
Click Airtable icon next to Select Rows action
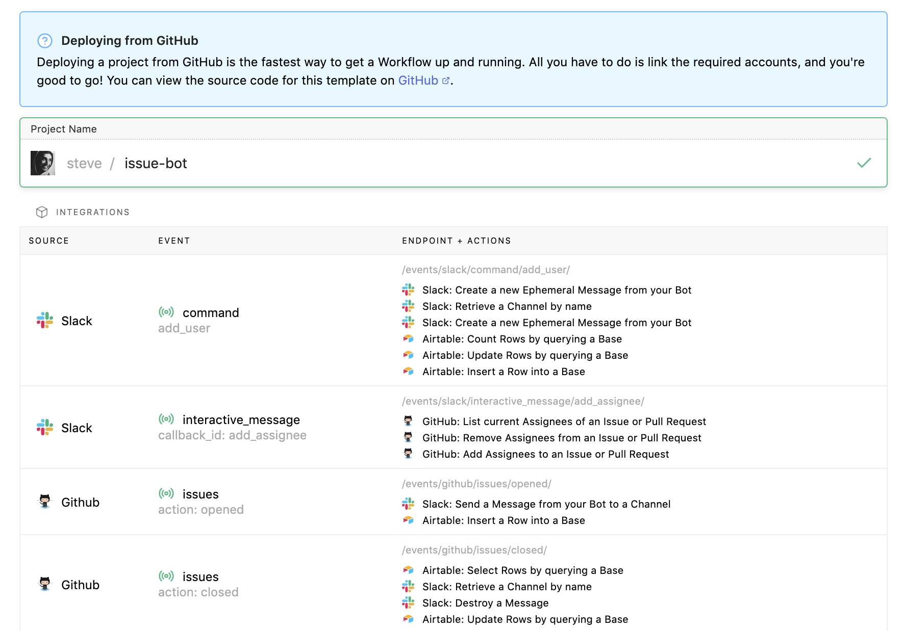[x=408, y=570]
